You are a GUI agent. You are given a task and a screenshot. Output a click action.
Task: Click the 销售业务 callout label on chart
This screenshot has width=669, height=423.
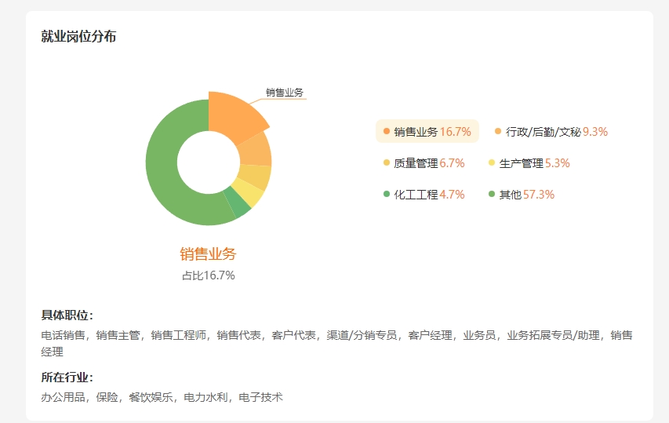tap(284, 93)
